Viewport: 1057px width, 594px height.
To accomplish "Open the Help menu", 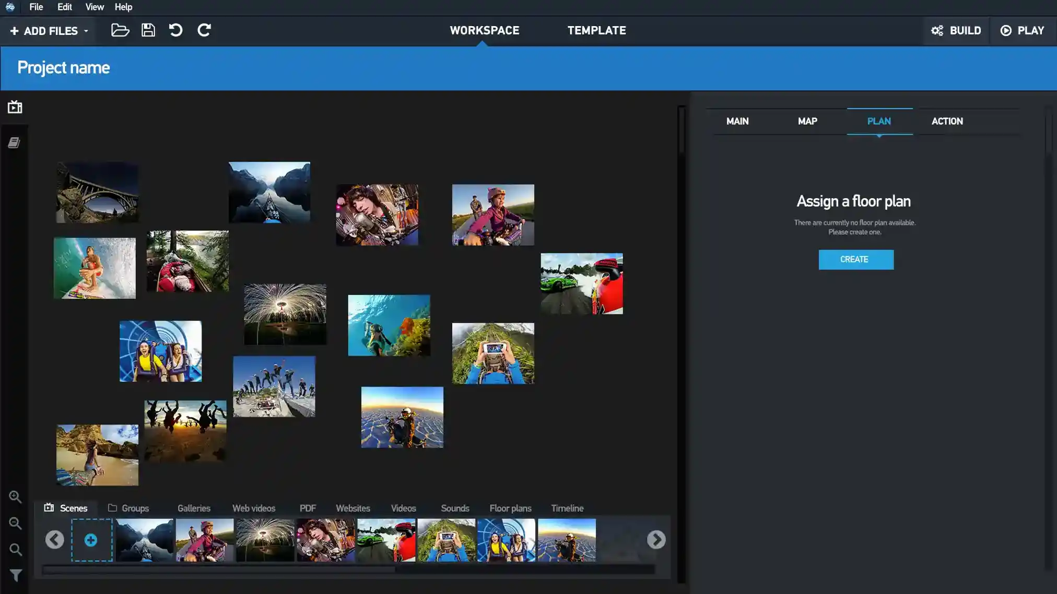I will click(123, 7).
